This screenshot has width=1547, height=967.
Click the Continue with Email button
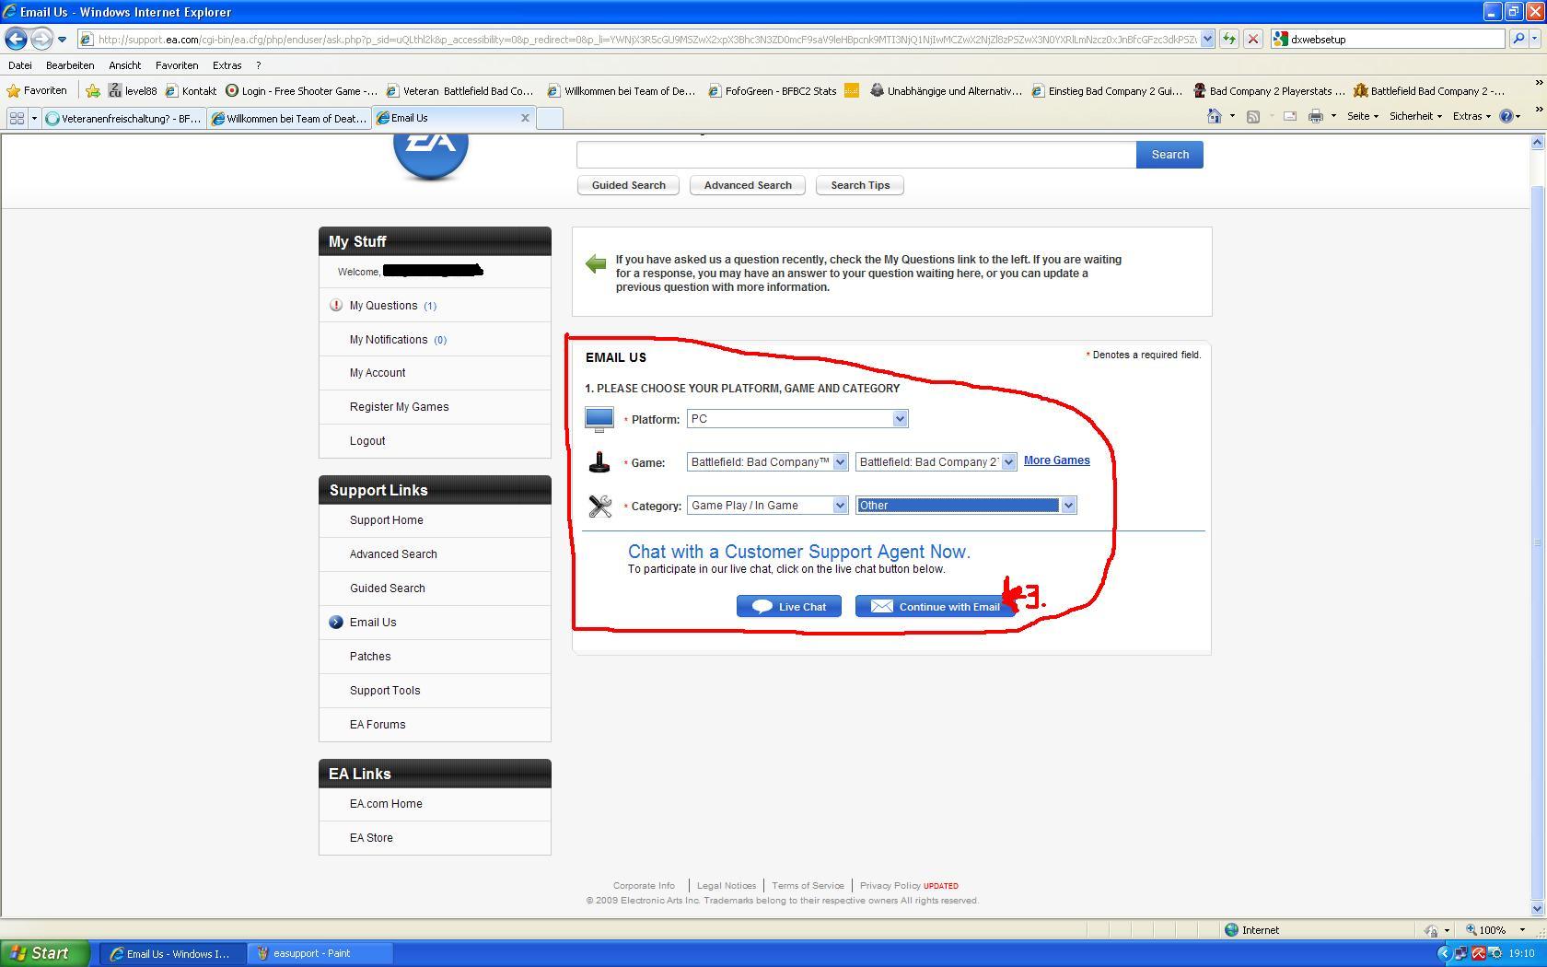tap(936, 606)
